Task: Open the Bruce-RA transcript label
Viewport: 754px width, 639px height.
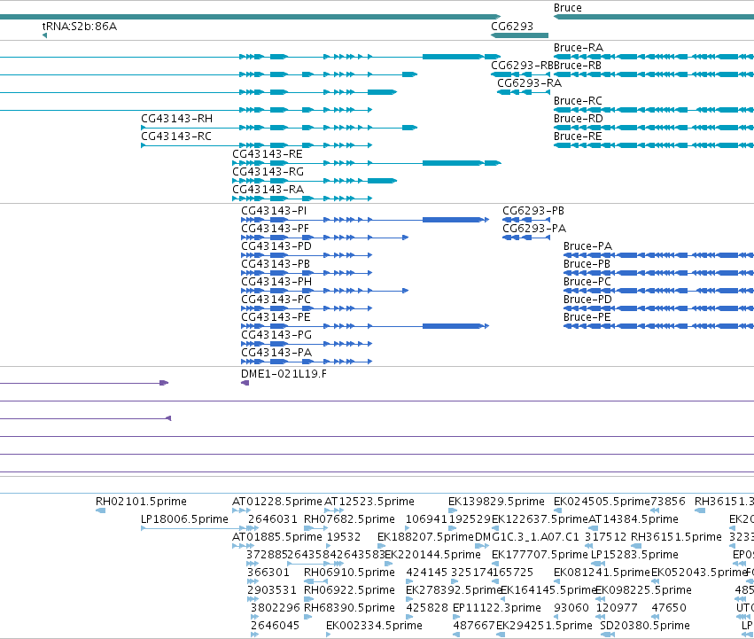Action: (x=579, y=48)
